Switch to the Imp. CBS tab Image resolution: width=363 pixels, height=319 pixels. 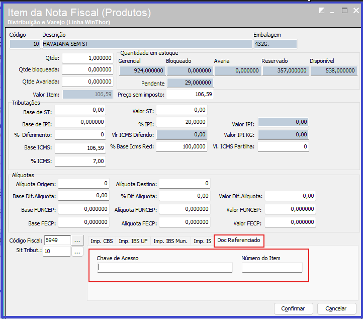[102, 241]
